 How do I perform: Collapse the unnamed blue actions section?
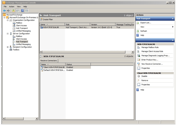click(173, 40)
